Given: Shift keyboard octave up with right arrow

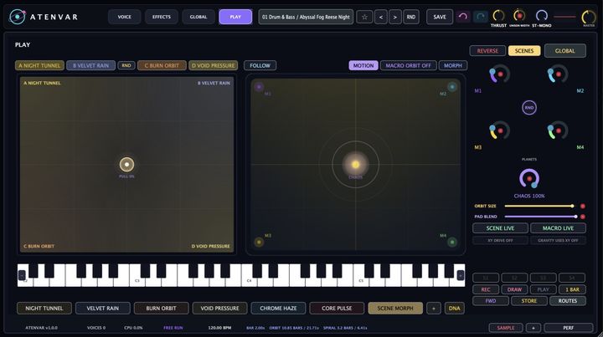Looking at the screenshot, I should (460, 275).
